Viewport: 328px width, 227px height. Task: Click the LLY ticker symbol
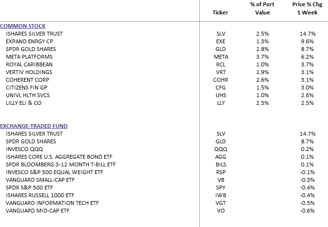click(x=220, y=103)
